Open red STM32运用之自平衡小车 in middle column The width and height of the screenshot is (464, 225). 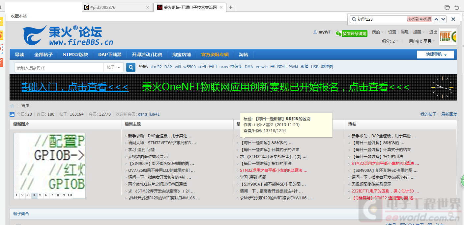274,170
